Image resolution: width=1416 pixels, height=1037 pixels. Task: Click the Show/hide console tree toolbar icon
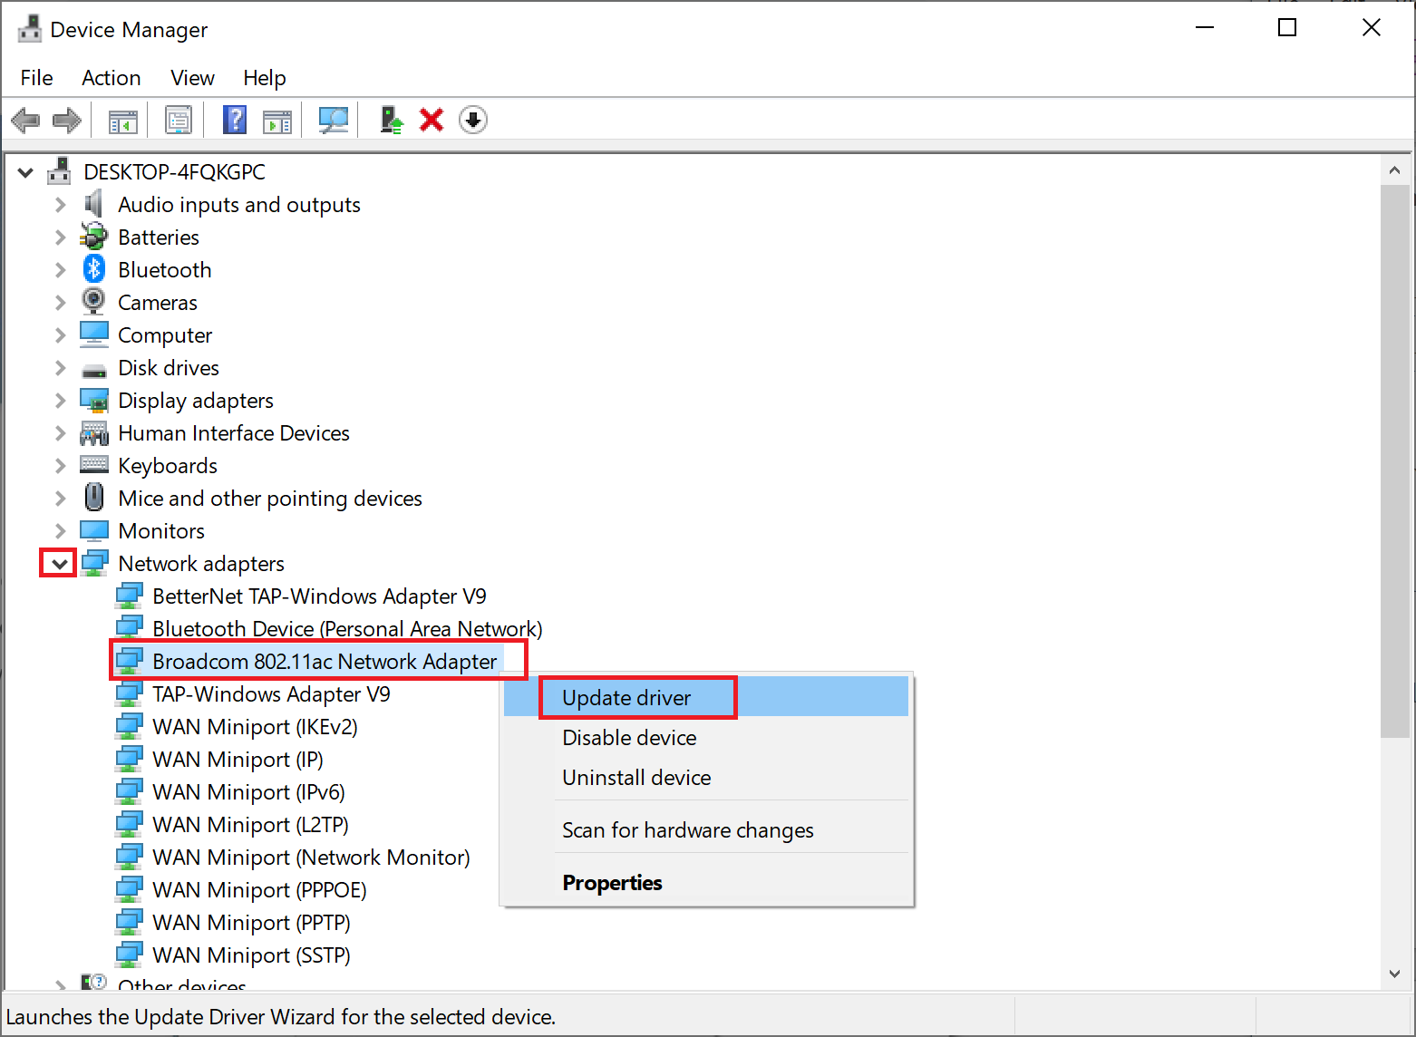121,120
